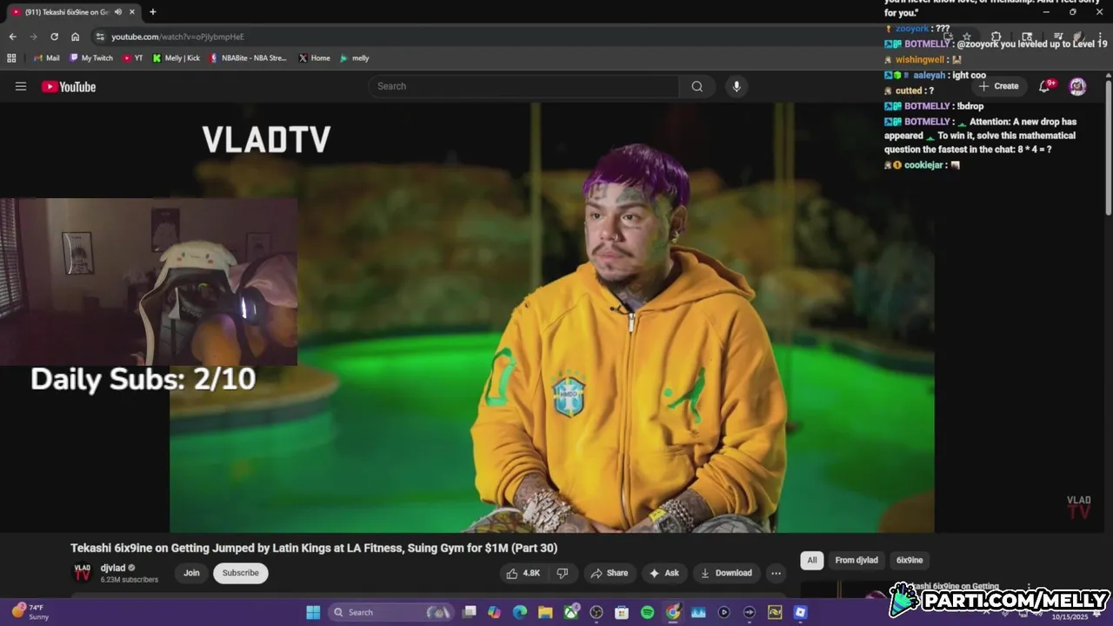The width and height of the screenshot is (1113, 626).
Task: Open the browser home page button
Action: (75, 37)
